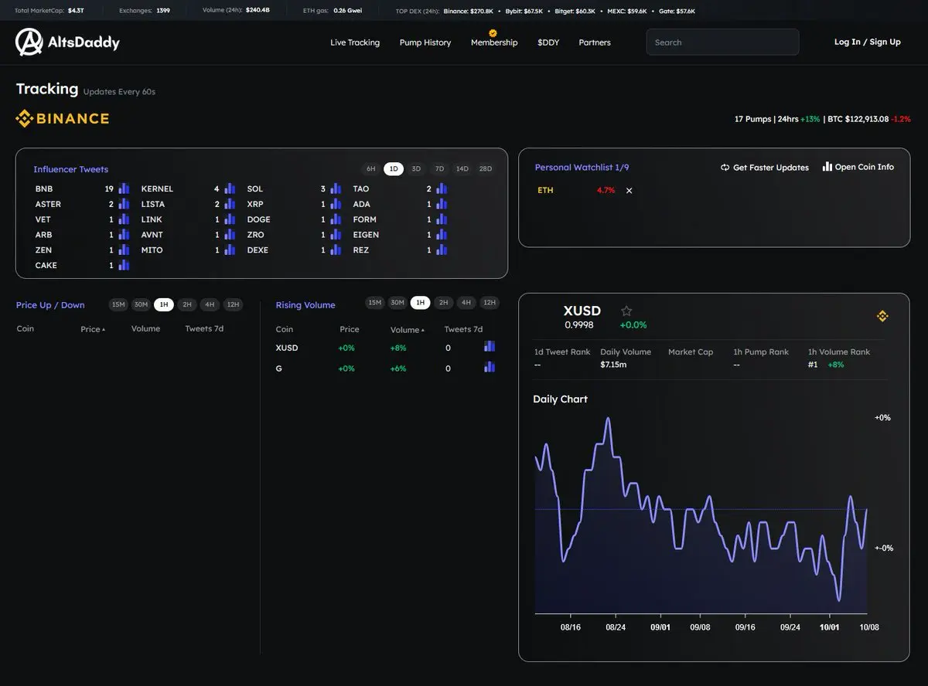Click the AltsDaddy logo icon
Viewport: 928px width, 686px height.
[x=29, y=42]
